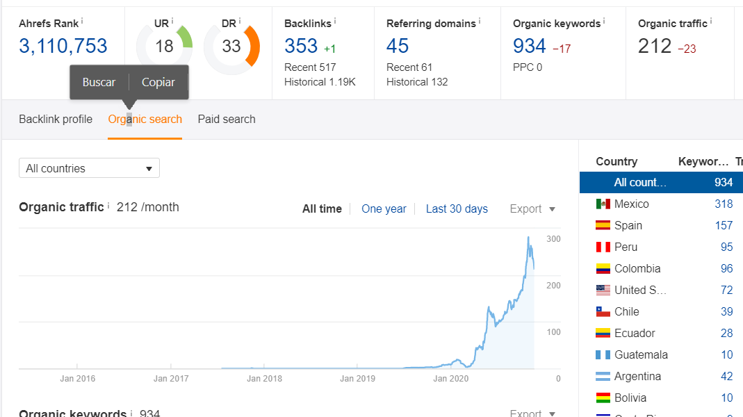Image resolution: width=743 pixels, height=417 pixels.
Task: Click the DR info icon
Action: coord(239,21)
